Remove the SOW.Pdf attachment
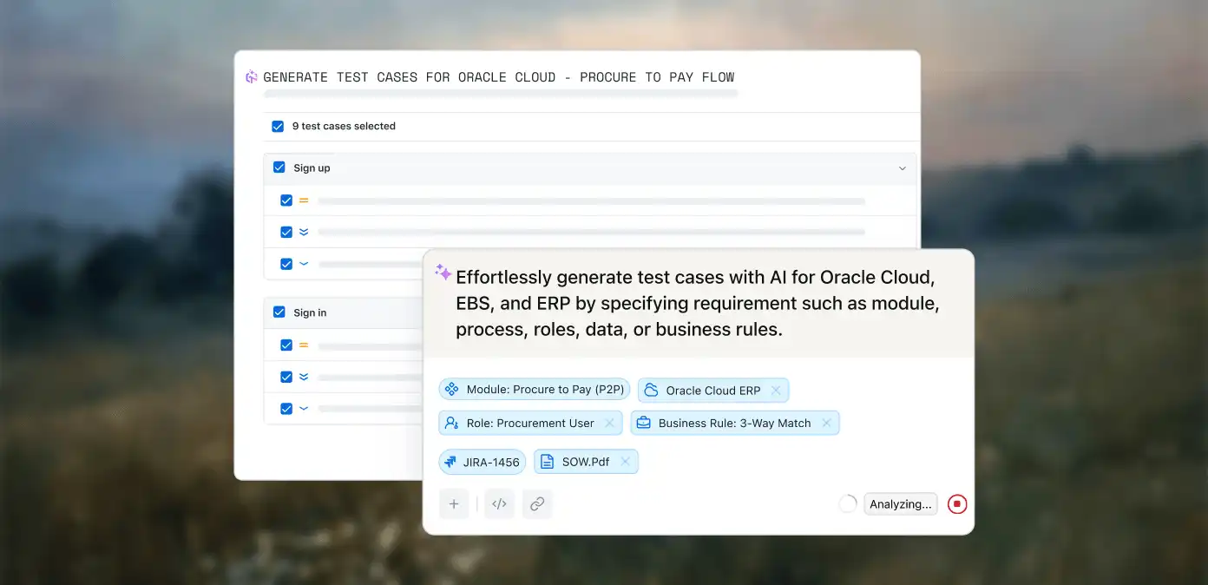Image resolution: width=1208 pixels, height=585 pixels. pos(625,462)
